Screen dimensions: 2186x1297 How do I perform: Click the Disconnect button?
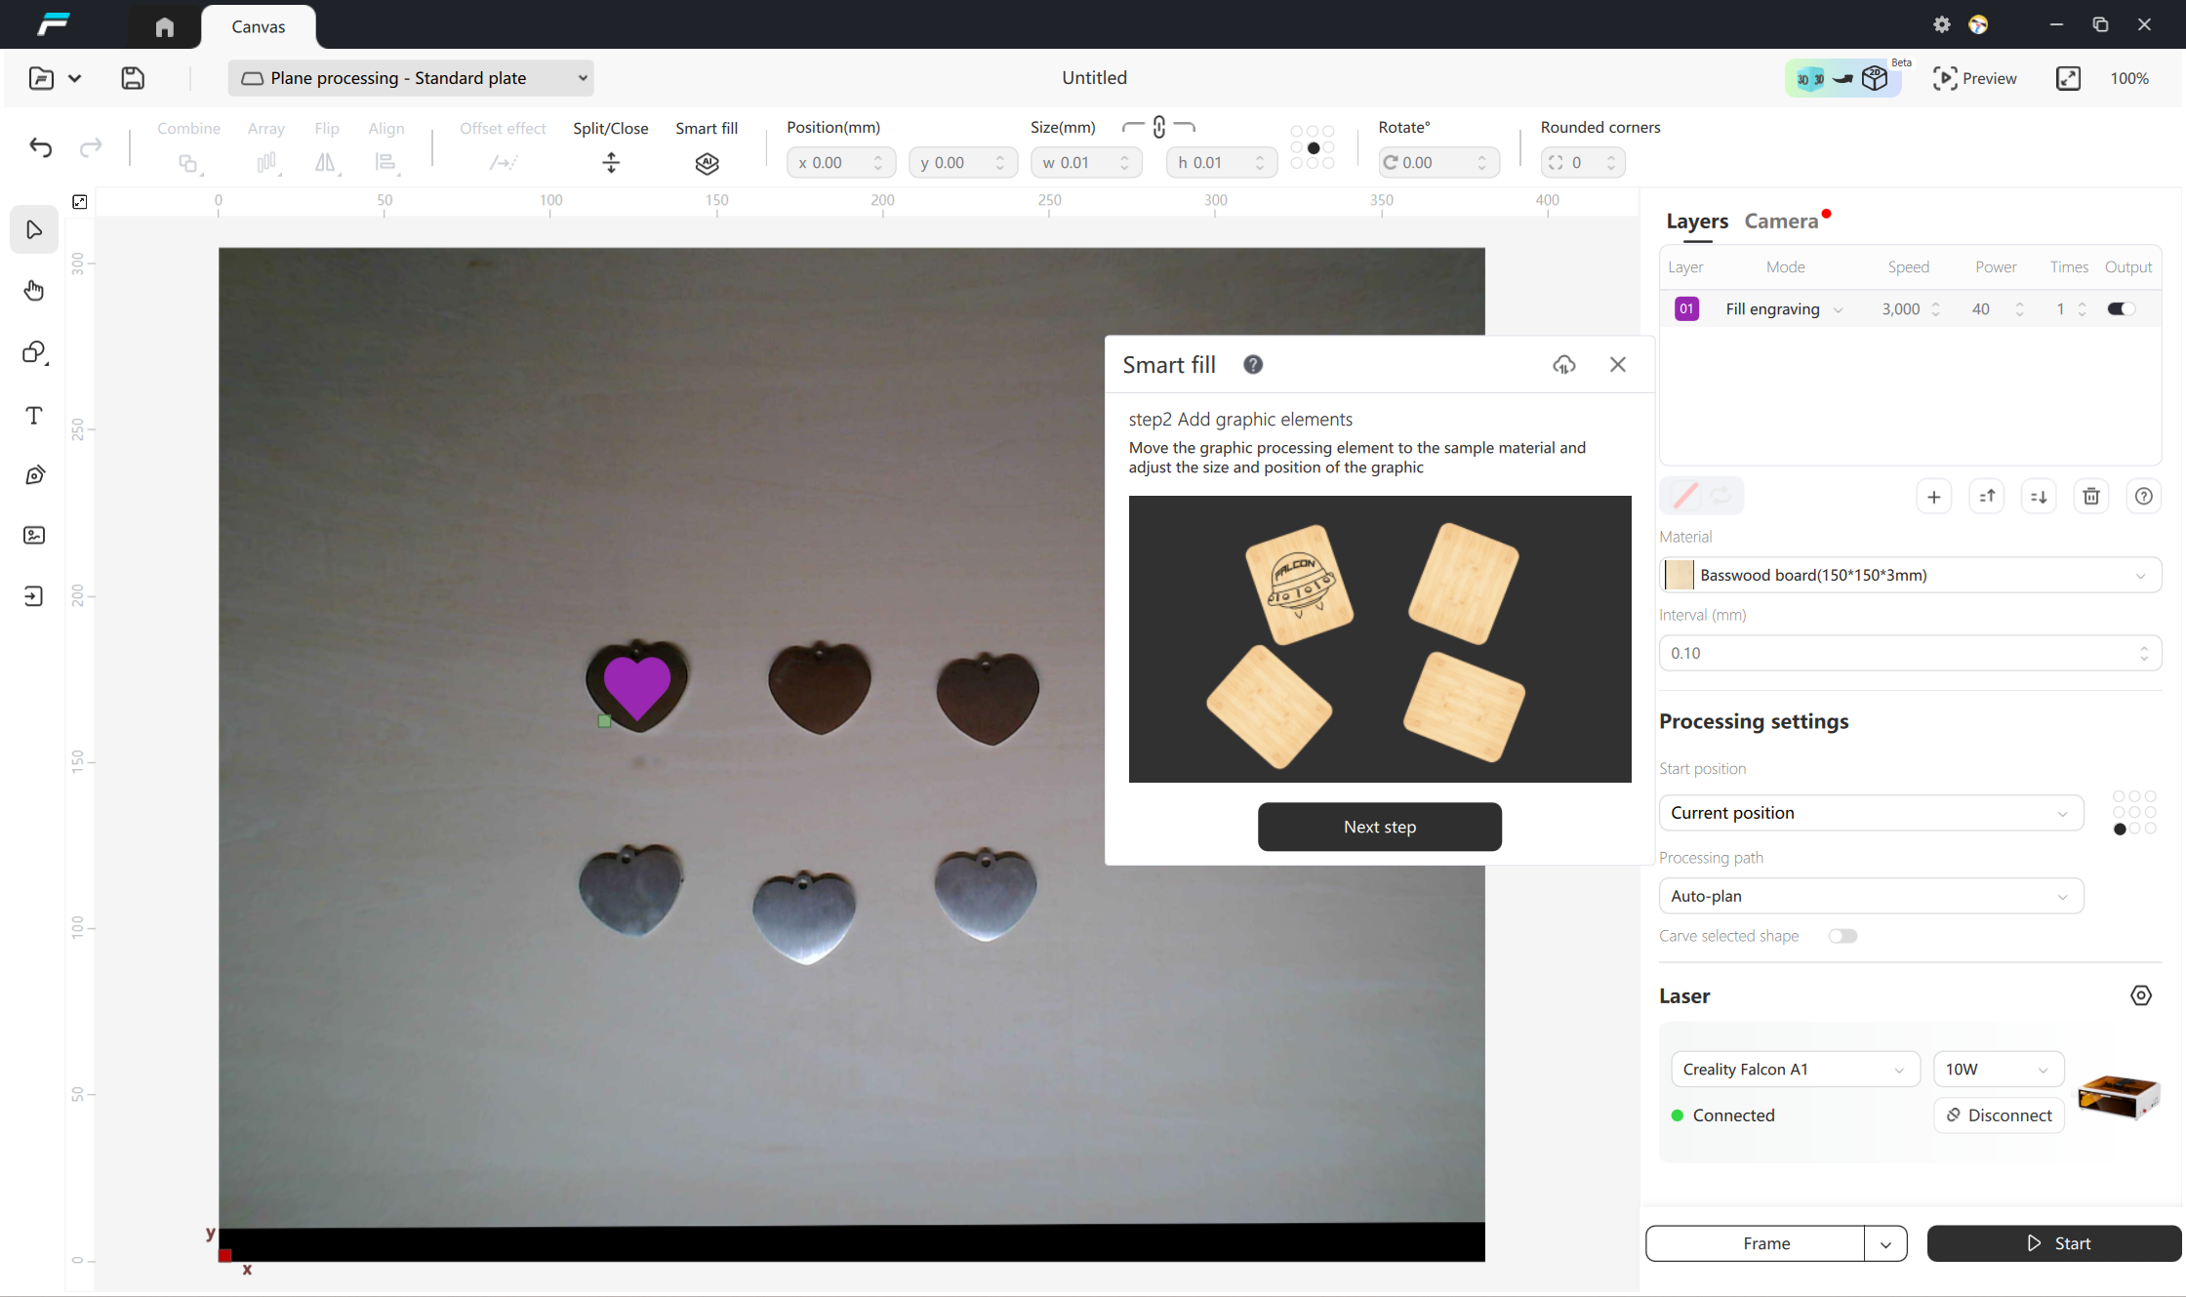point(1999,1115)
